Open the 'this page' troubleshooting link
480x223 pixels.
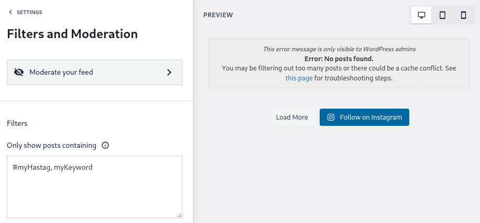tap(299, 78)
